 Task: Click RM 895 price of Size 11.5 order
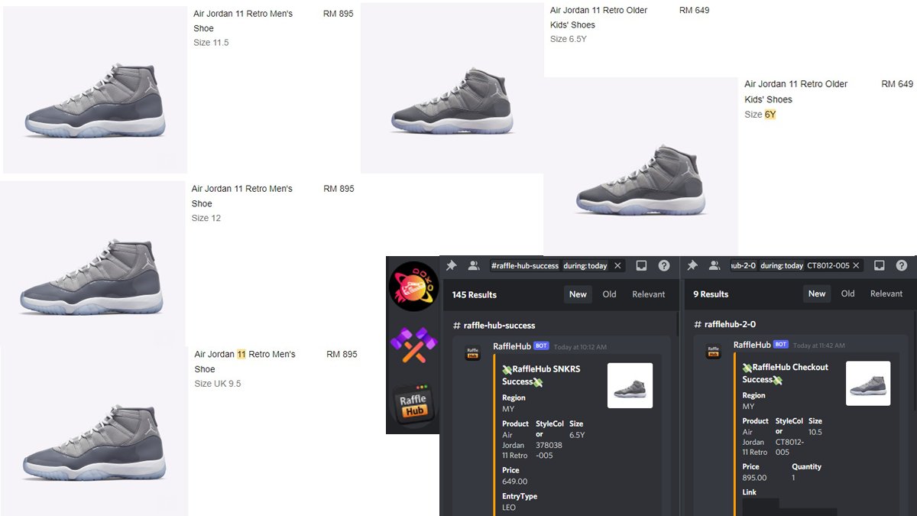[x=339, y=14]
